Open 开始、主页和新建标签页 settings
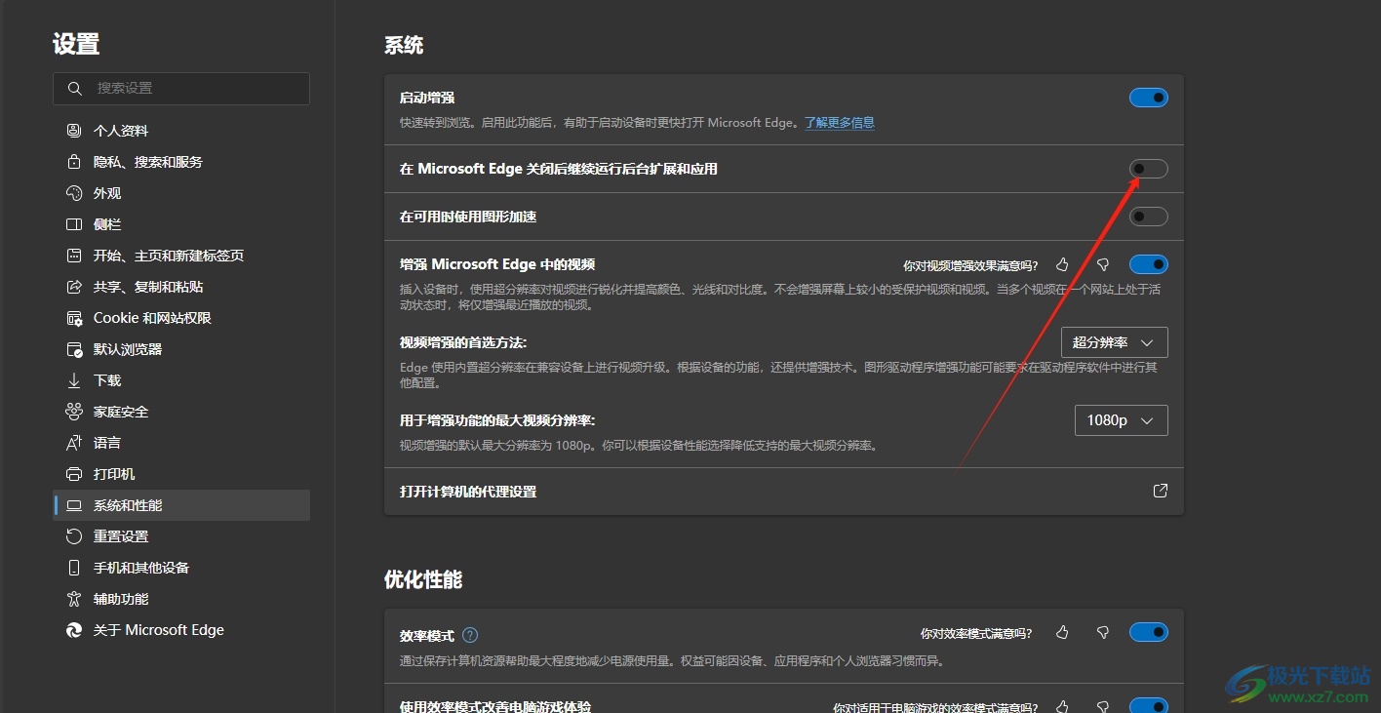 [x=181, y=256]
